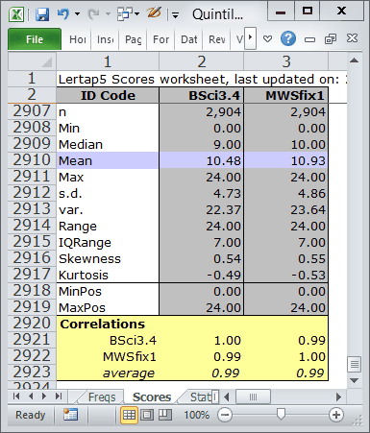370x433 pixels.
Task: Click the zoom slider handle
Action: 281,414
